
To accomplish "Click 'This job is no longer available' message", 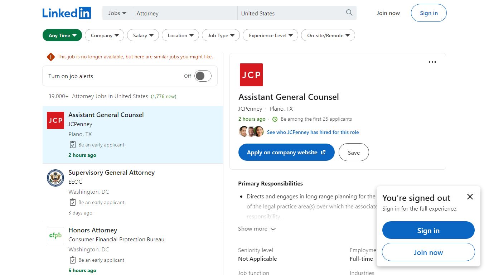I will (x=135, y=57).
